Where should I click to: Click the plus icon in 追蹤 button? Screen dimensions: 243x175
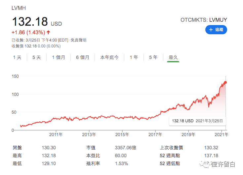[x=211, y=30]
